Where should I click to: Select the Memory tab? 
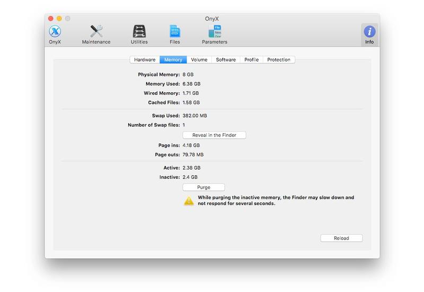pos(173,59)
